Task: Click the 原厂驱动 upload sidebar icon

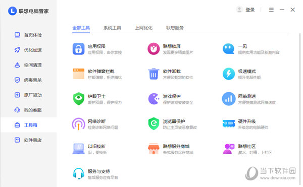Action: tap(17, 95)
